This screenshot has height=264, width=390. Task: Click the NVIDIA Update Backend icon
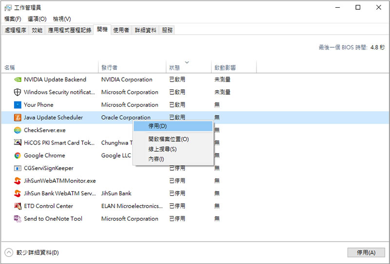click(x=18, y=80)
